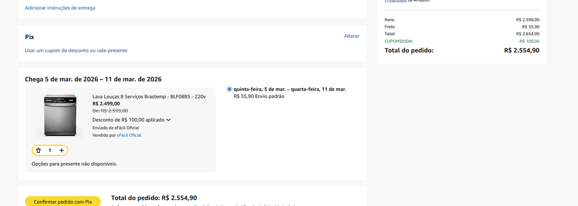This screenshot has width=578, height=206.
Task: Click the Brastemp dishwasher product thumbnail
Action: [x=60, y=115]
